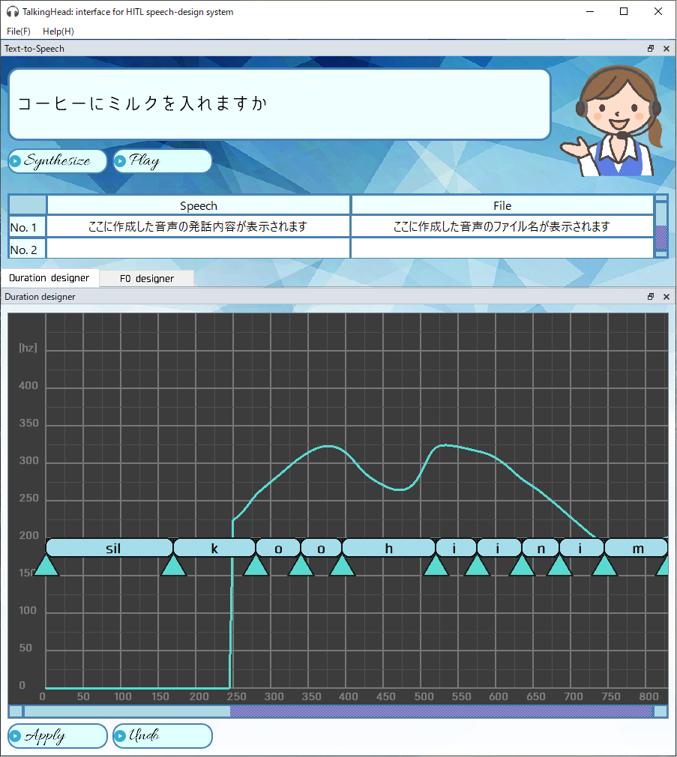This screenshot has width=677, height=757.
Task: Select the 'm' phoneme segment
Action: tap(637, 548)
